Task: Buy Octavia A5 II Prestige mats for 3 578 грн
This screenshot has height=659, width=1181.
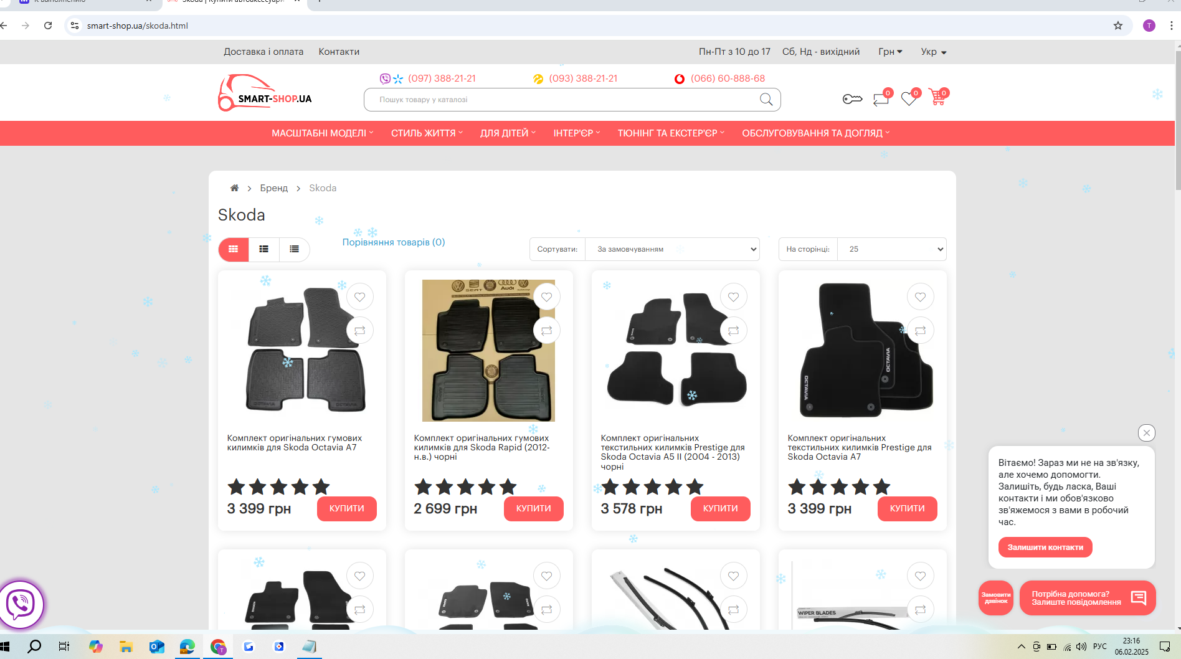Action: [x=721, y=508]
